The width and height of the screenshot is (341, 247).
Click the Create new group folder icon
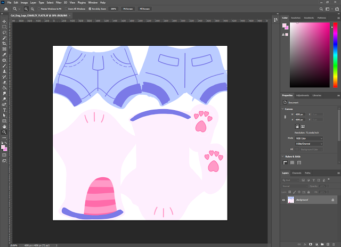click(x=322, y=244)
